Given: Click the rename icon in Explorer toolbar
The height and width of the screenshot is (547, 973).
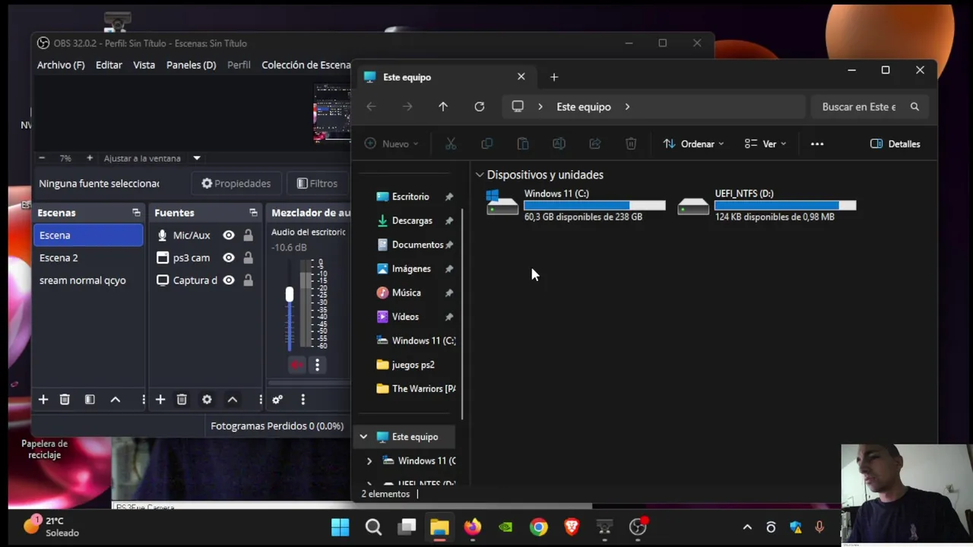Looking at the screenshot, I should [559, 144].
